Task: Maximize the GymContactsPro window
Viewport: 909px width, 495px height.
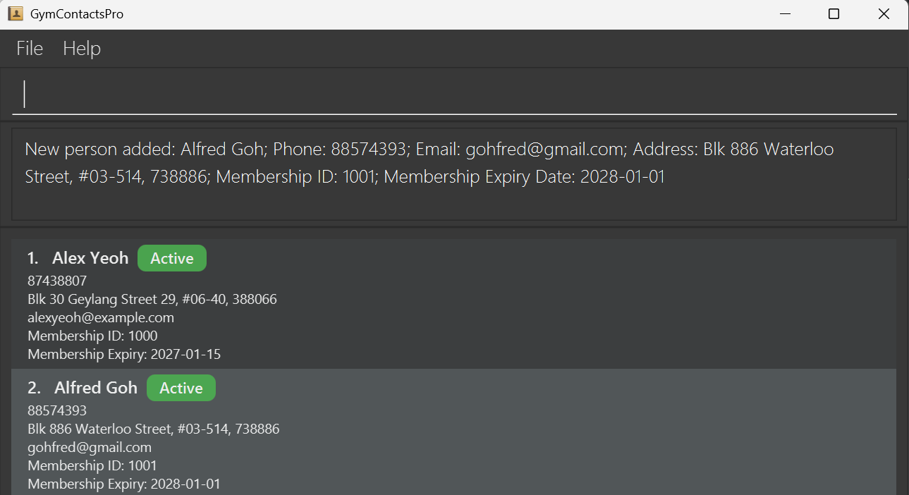Action: click(x=834, y=14)
